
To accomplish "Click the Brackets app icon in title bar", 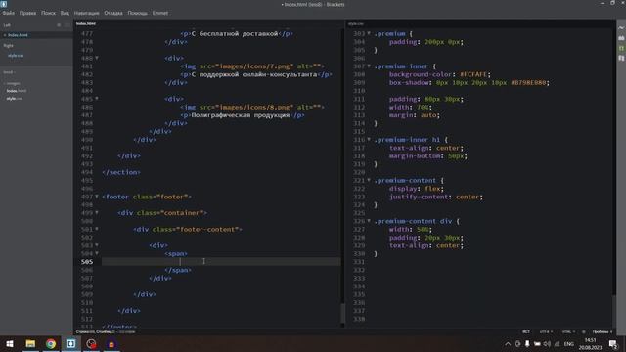I will [4, 4].
